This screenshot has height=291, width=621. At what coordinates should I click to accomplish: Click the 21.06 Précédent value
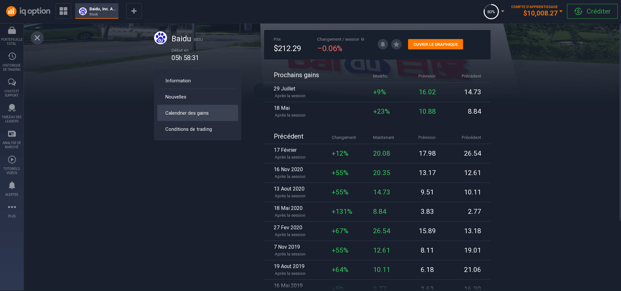pyautogui.click(x=472, y=270)
